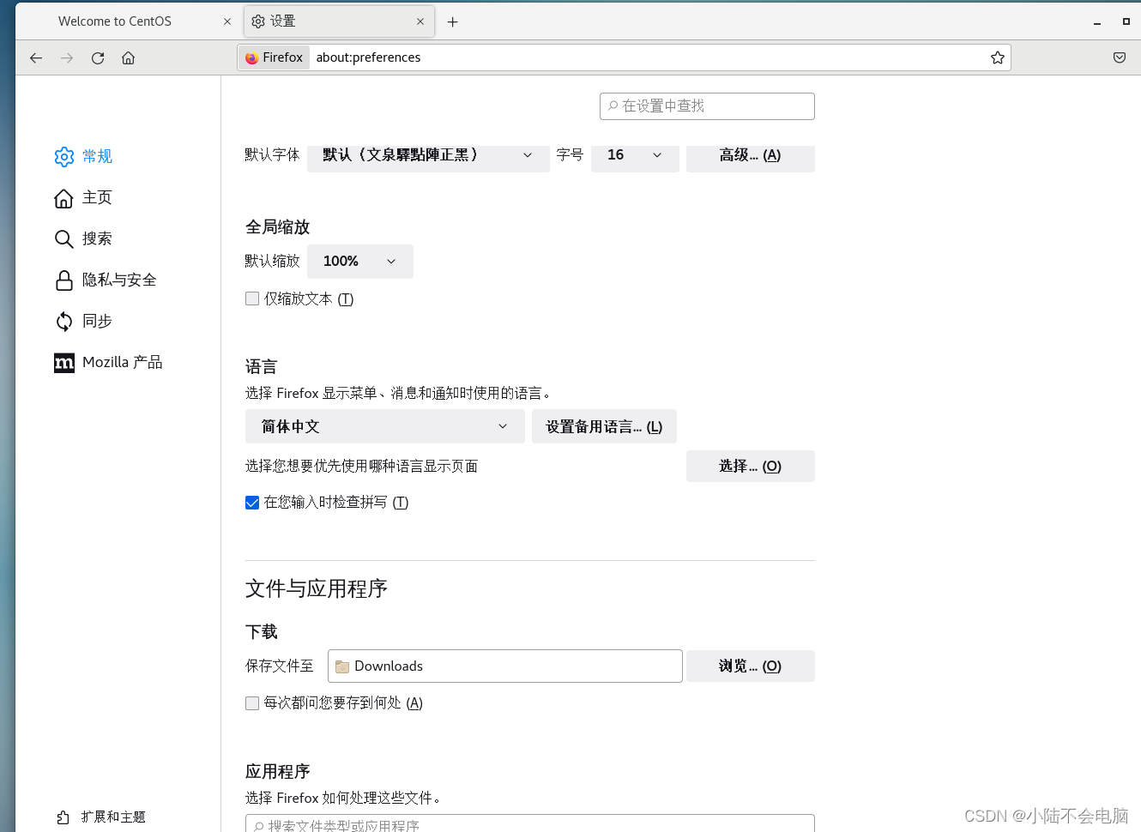Open the 默认字体 dropdown

click(427, 155)
